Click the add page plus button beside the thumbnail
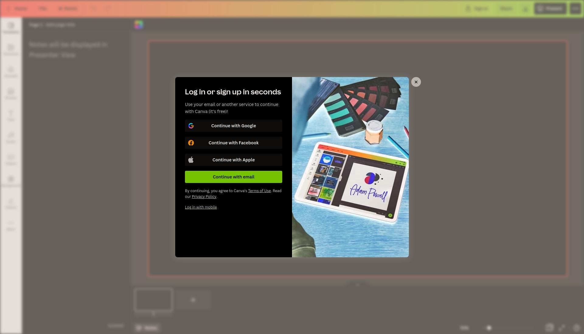 (193, 300)
